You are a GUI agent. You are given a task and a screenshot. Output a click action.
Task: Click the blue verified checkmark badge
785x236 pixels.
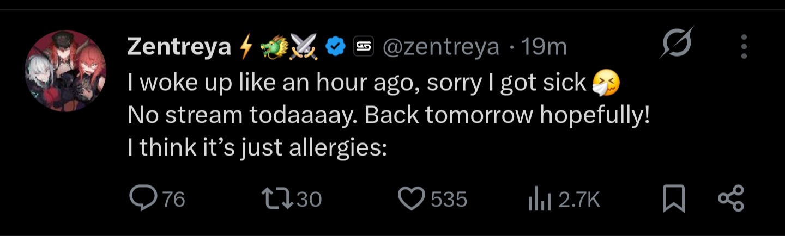click(x=335, y=48)
